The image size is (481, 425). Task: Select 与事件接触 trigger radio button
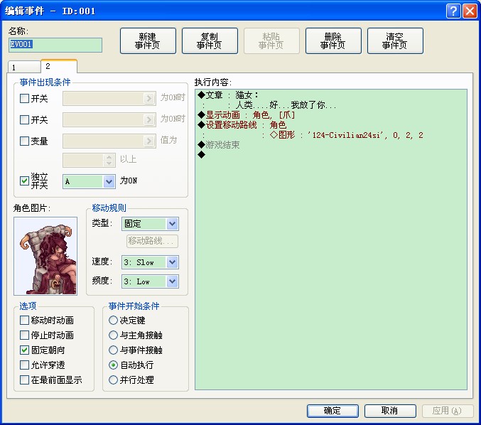tap(113, 350)
